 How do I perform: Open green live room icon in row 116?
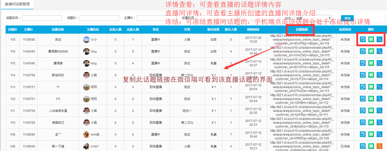(371, 51)
